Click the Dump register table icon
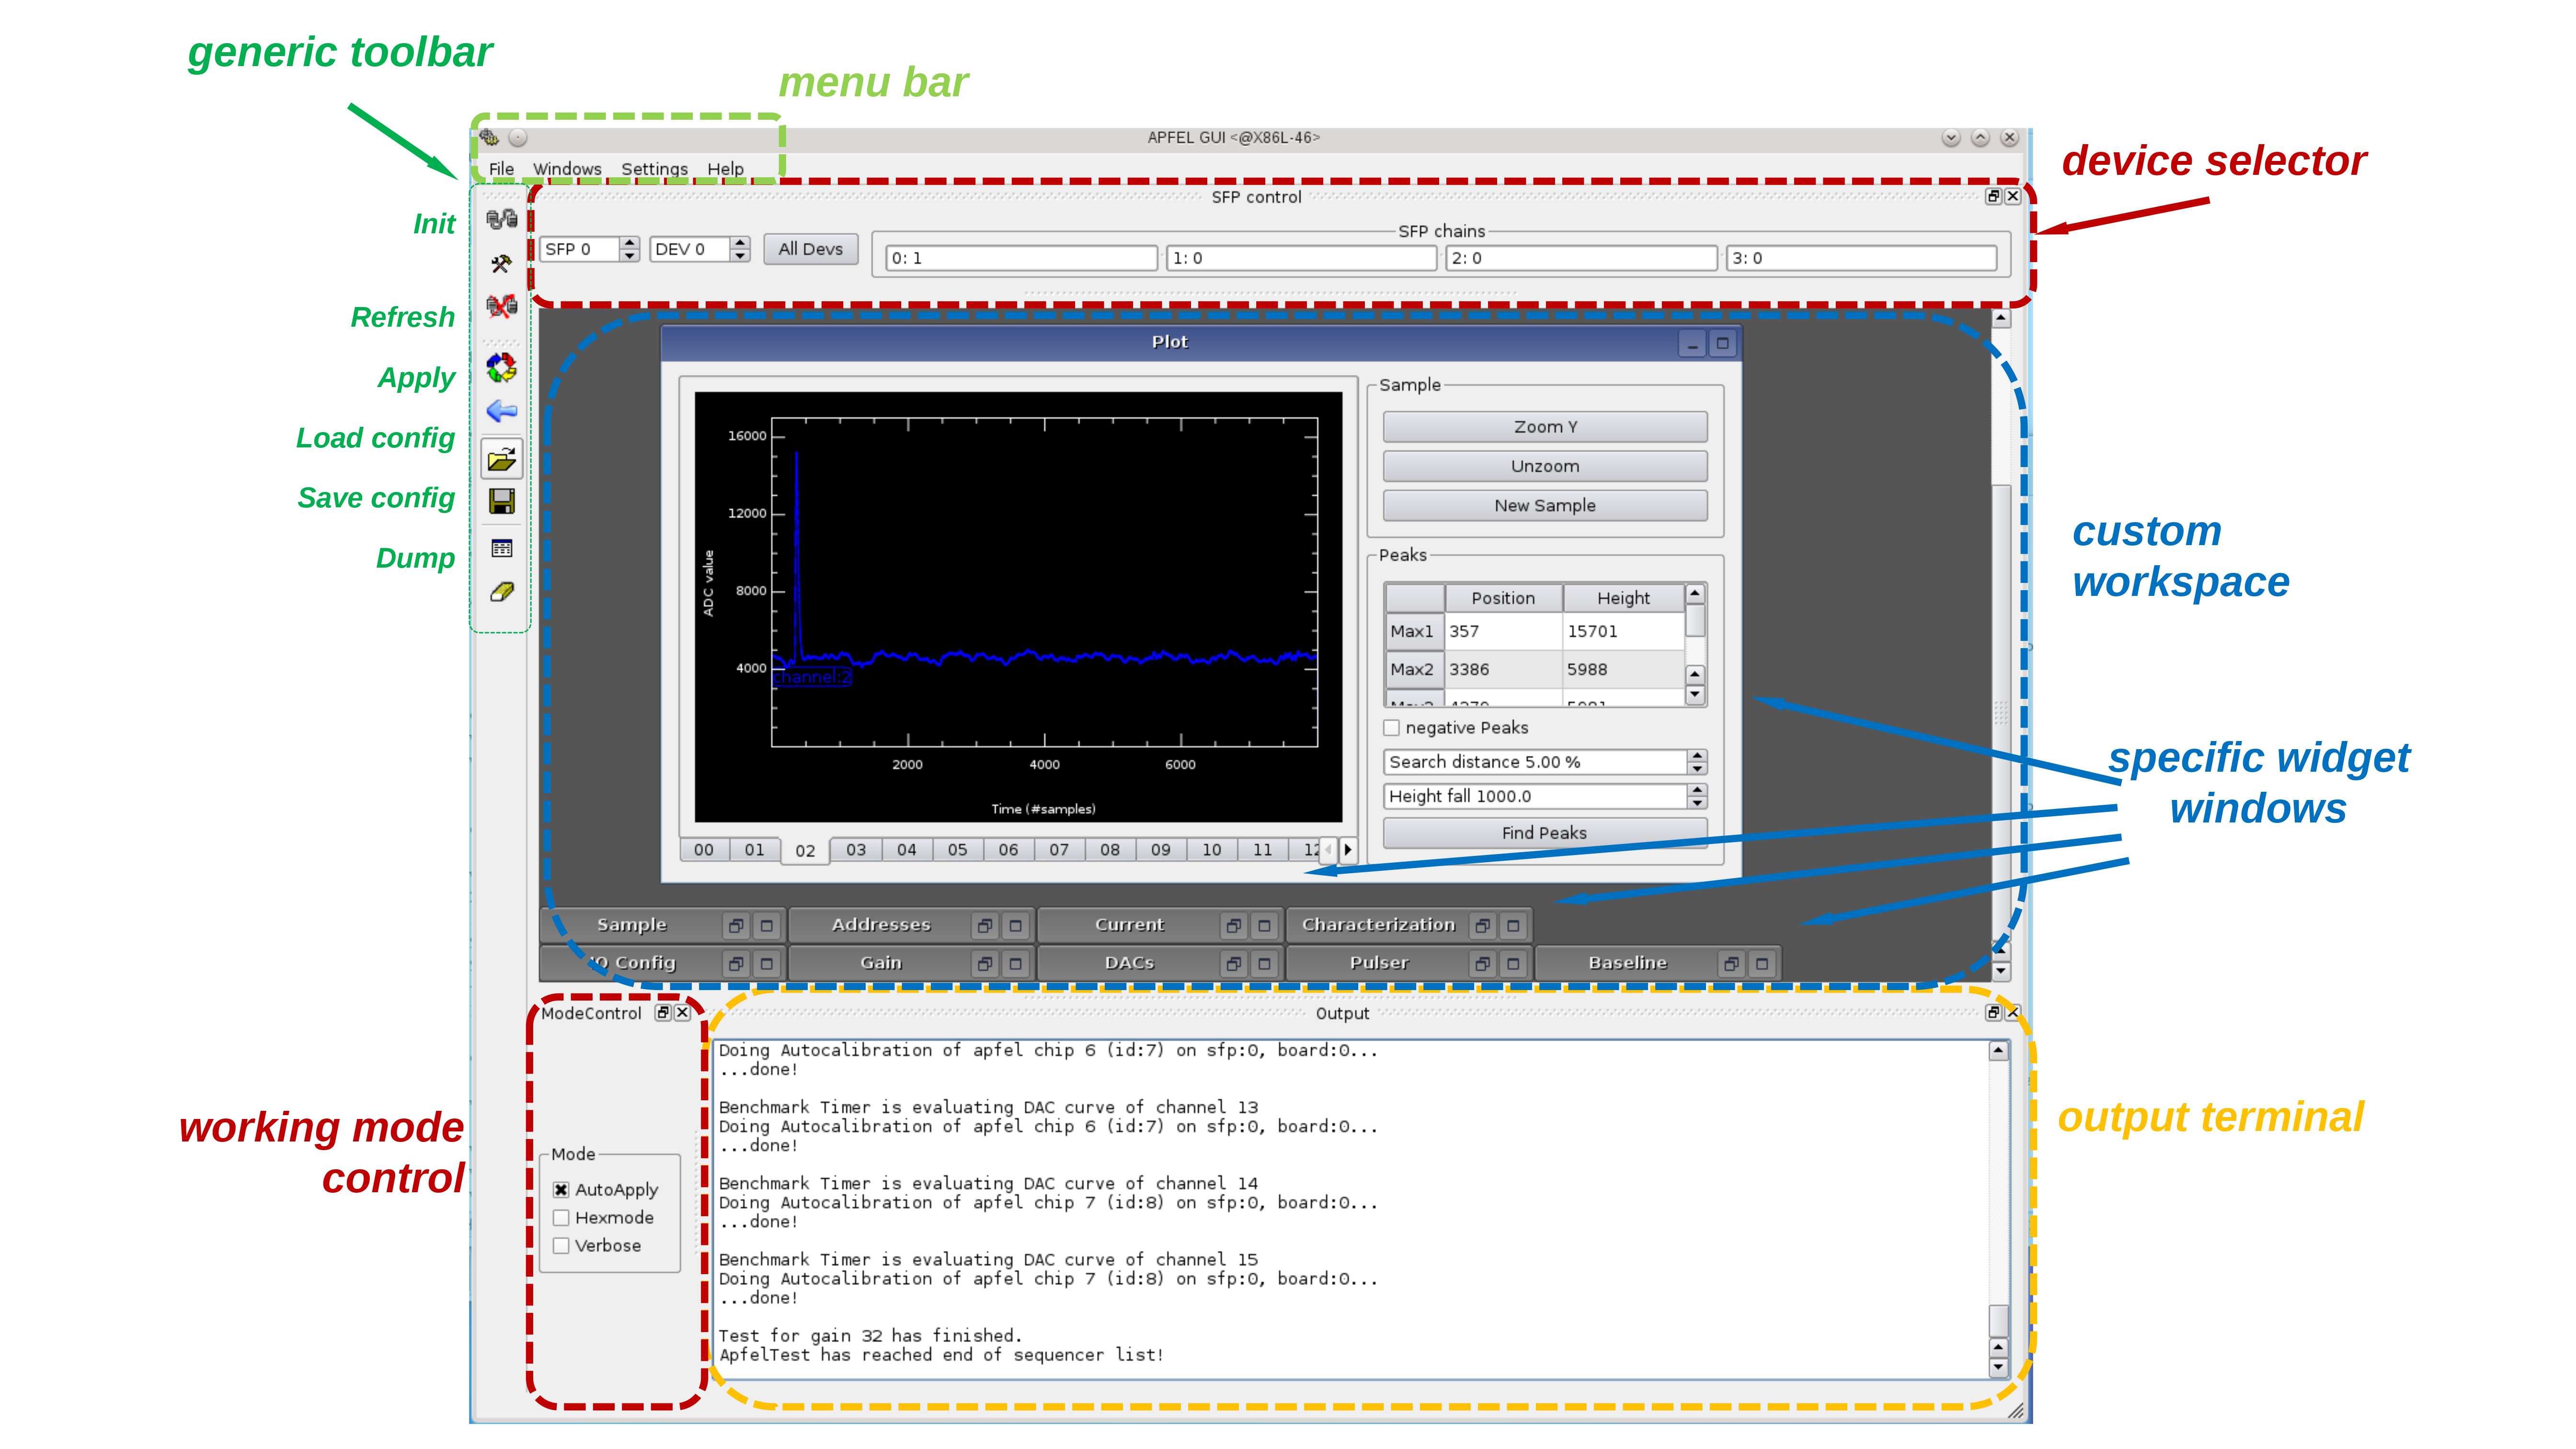 coord(501,548)
